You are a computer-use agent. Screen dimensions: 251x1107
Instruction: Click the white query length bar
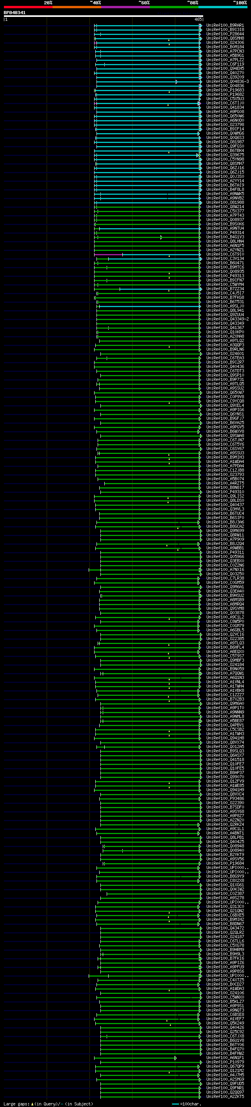pyautogui.click(x=104, y=16)
